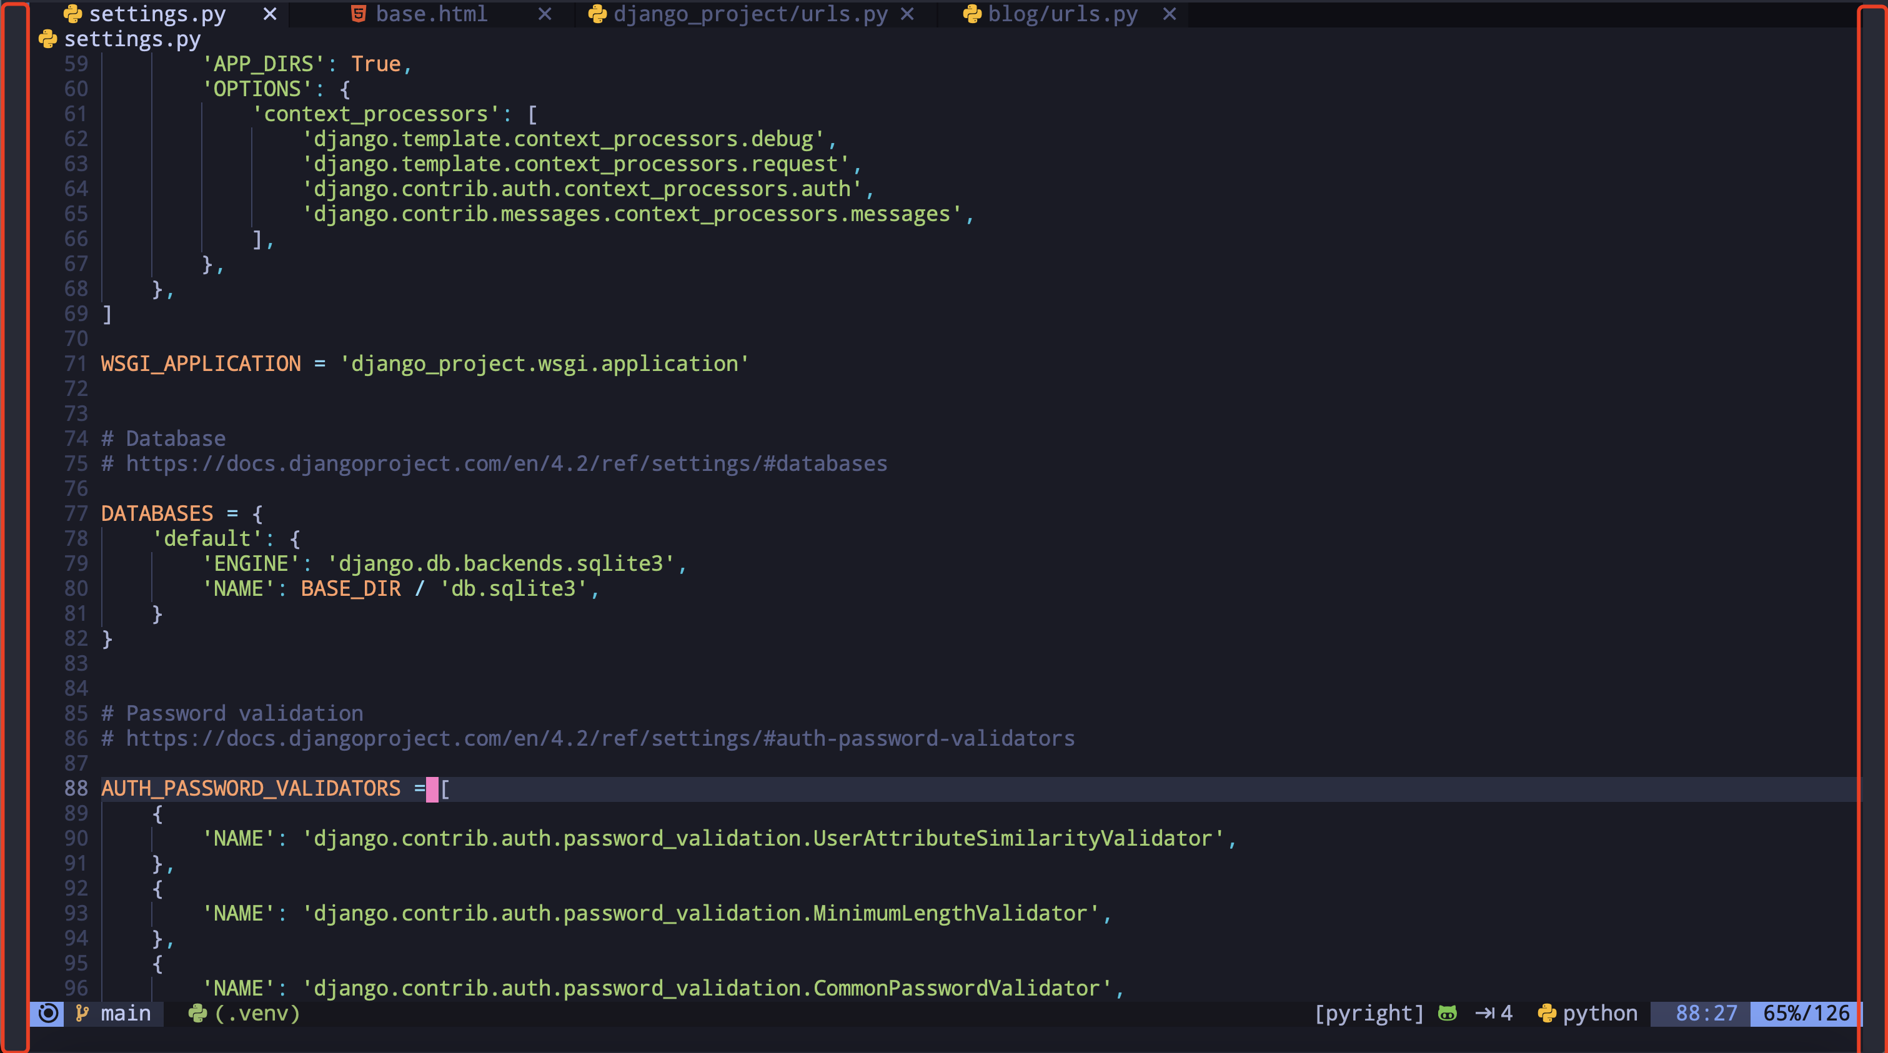
Task: Click the git branch icon beside main
Action: pyautogui.click(x=81, y=1014)
